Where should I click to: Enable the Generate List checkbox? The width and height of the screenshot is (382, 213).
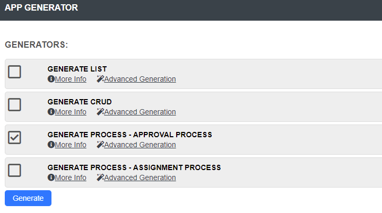tap(15, 72)
